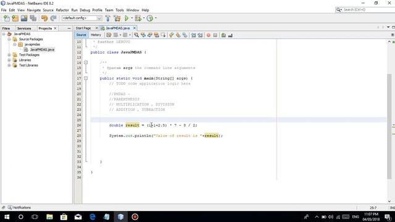This screenshot has width=395, height=222.
Task: Go to next bookmark icon
Action: click(x=178, y=35)
